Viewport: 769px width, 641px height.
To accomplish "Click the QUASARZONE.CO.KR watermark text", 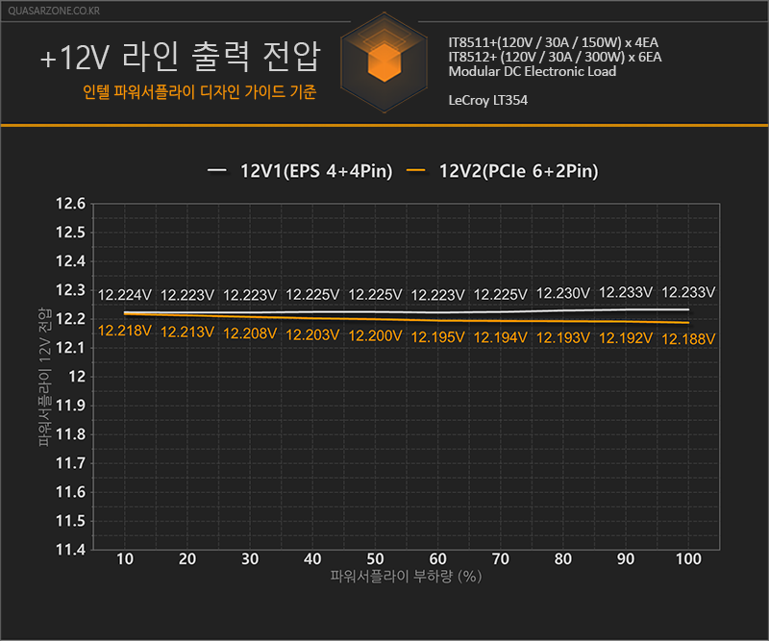I will [54, 11].
